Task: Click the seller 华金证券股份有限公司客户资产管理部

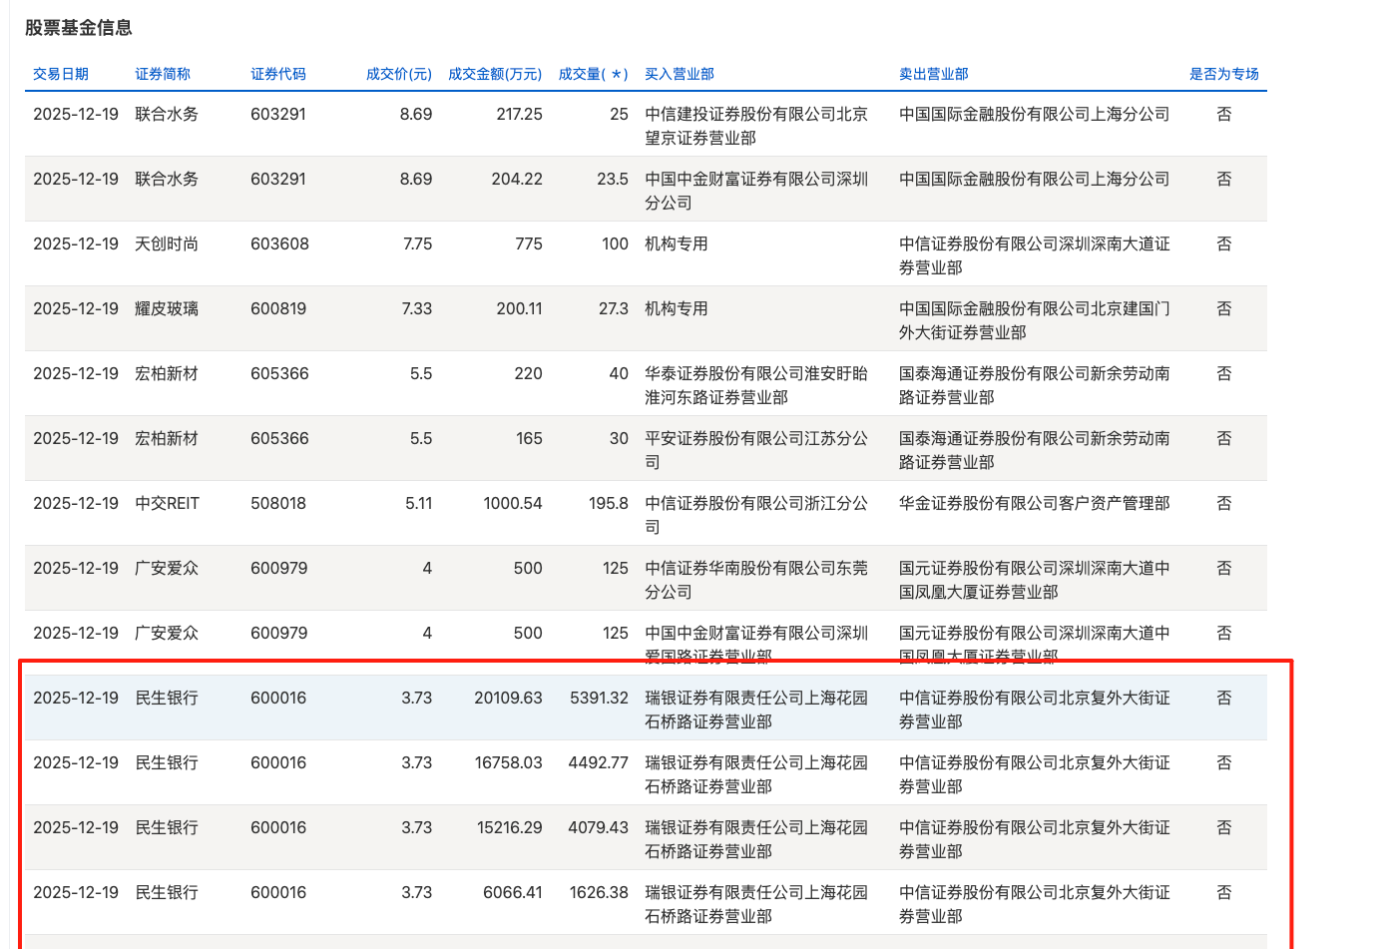Action: (x=1034, y=503)
